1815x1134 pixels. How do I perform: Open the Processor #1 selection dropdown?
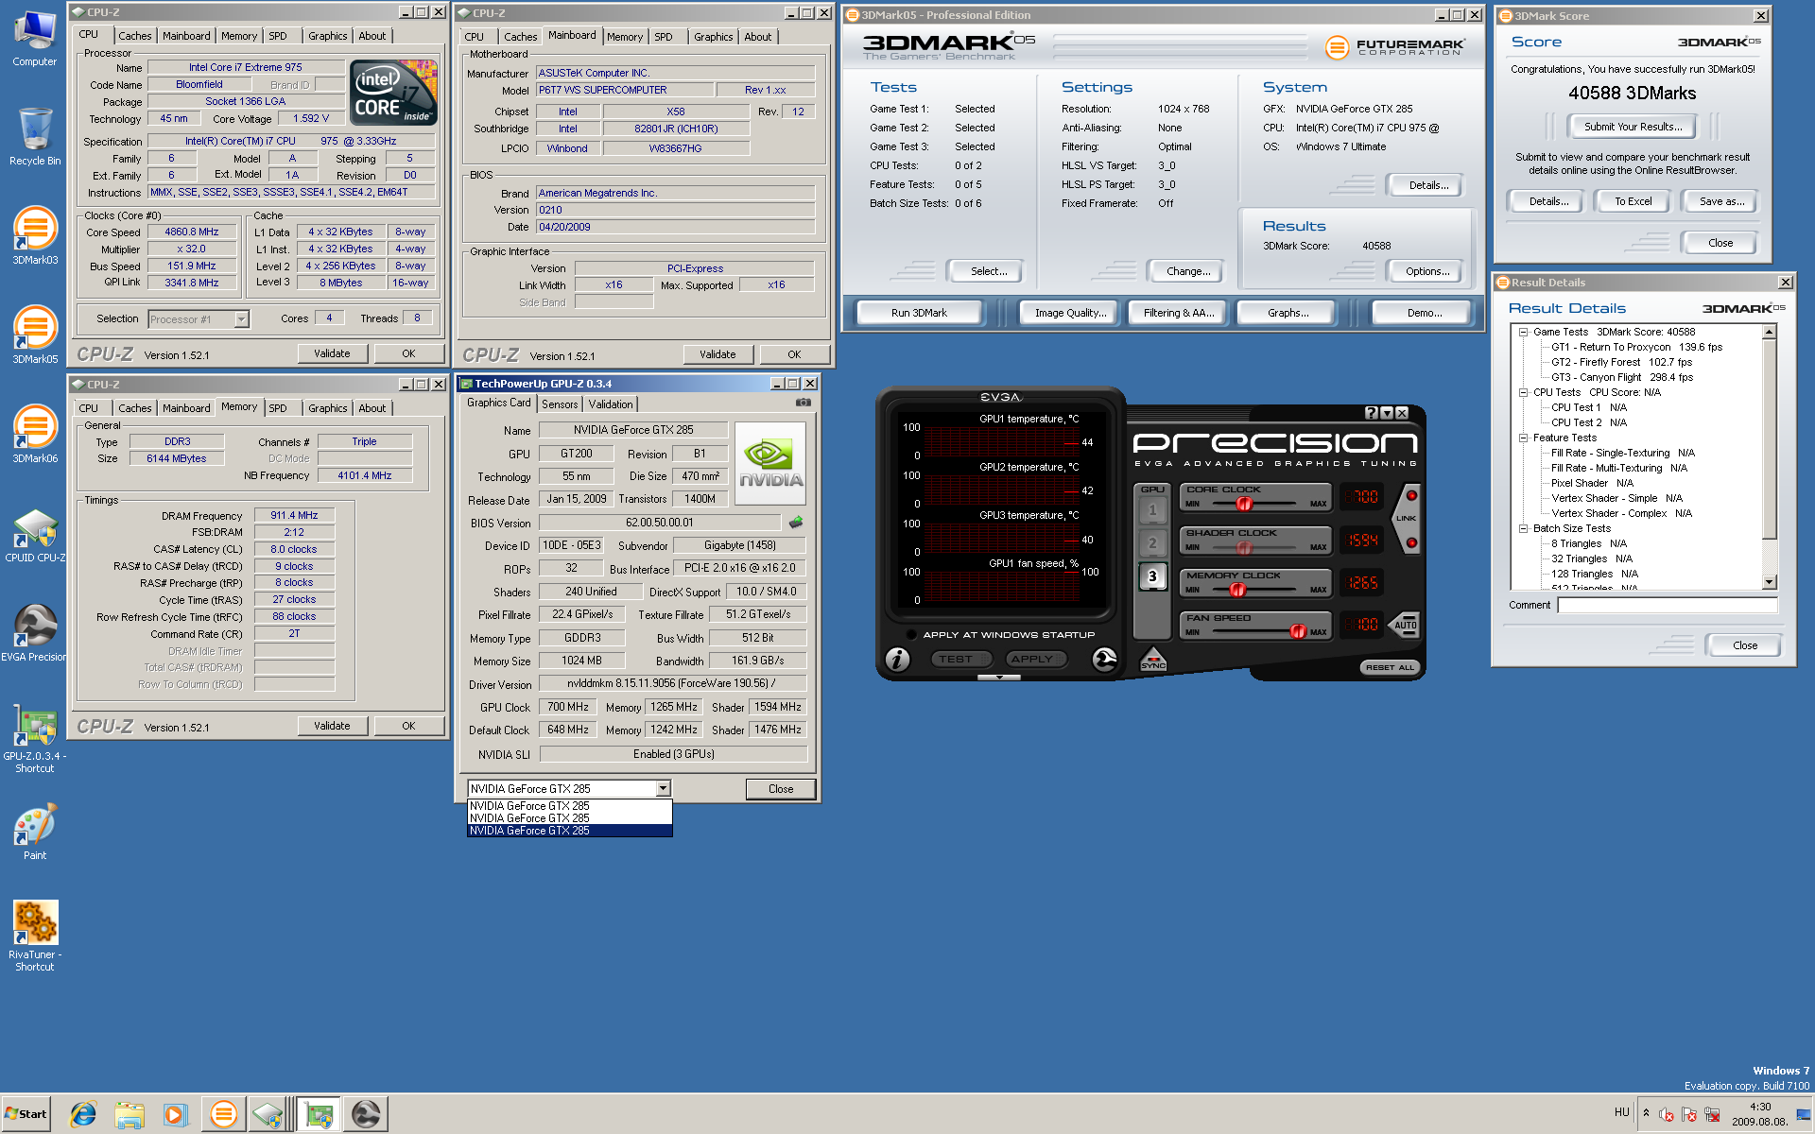[241, 318]
